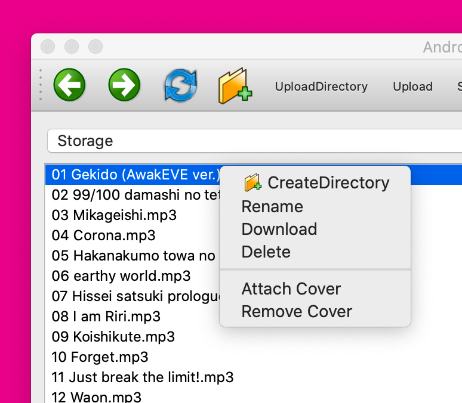This screenshot has height=403, width=462.
Task: Select the 05 Hakanakumo towa no file
Action: click(x=133, y=256)
